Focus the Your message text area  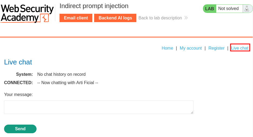tap(99, 107)
